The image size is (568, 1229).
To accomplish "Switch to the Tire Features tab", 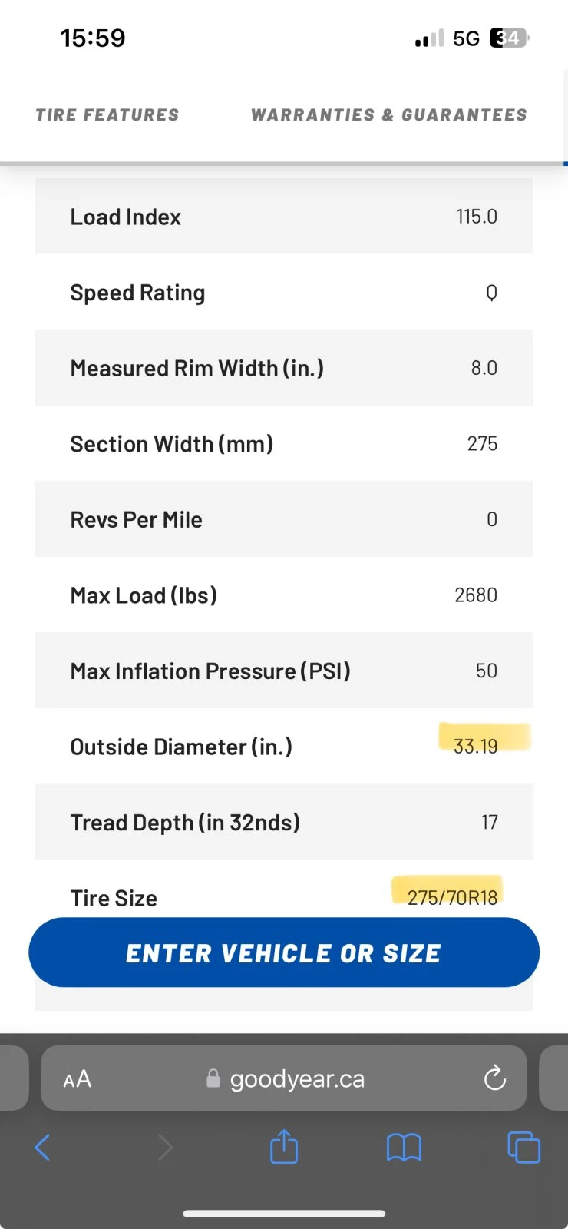I will 107,115.
